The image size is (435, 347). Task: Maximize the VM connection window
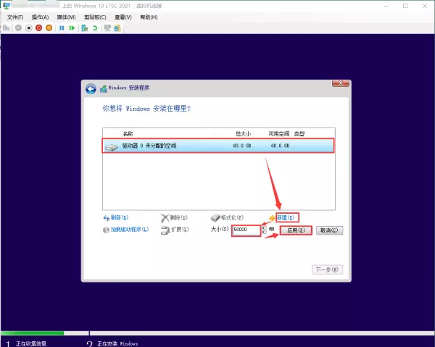pos(405,6)
